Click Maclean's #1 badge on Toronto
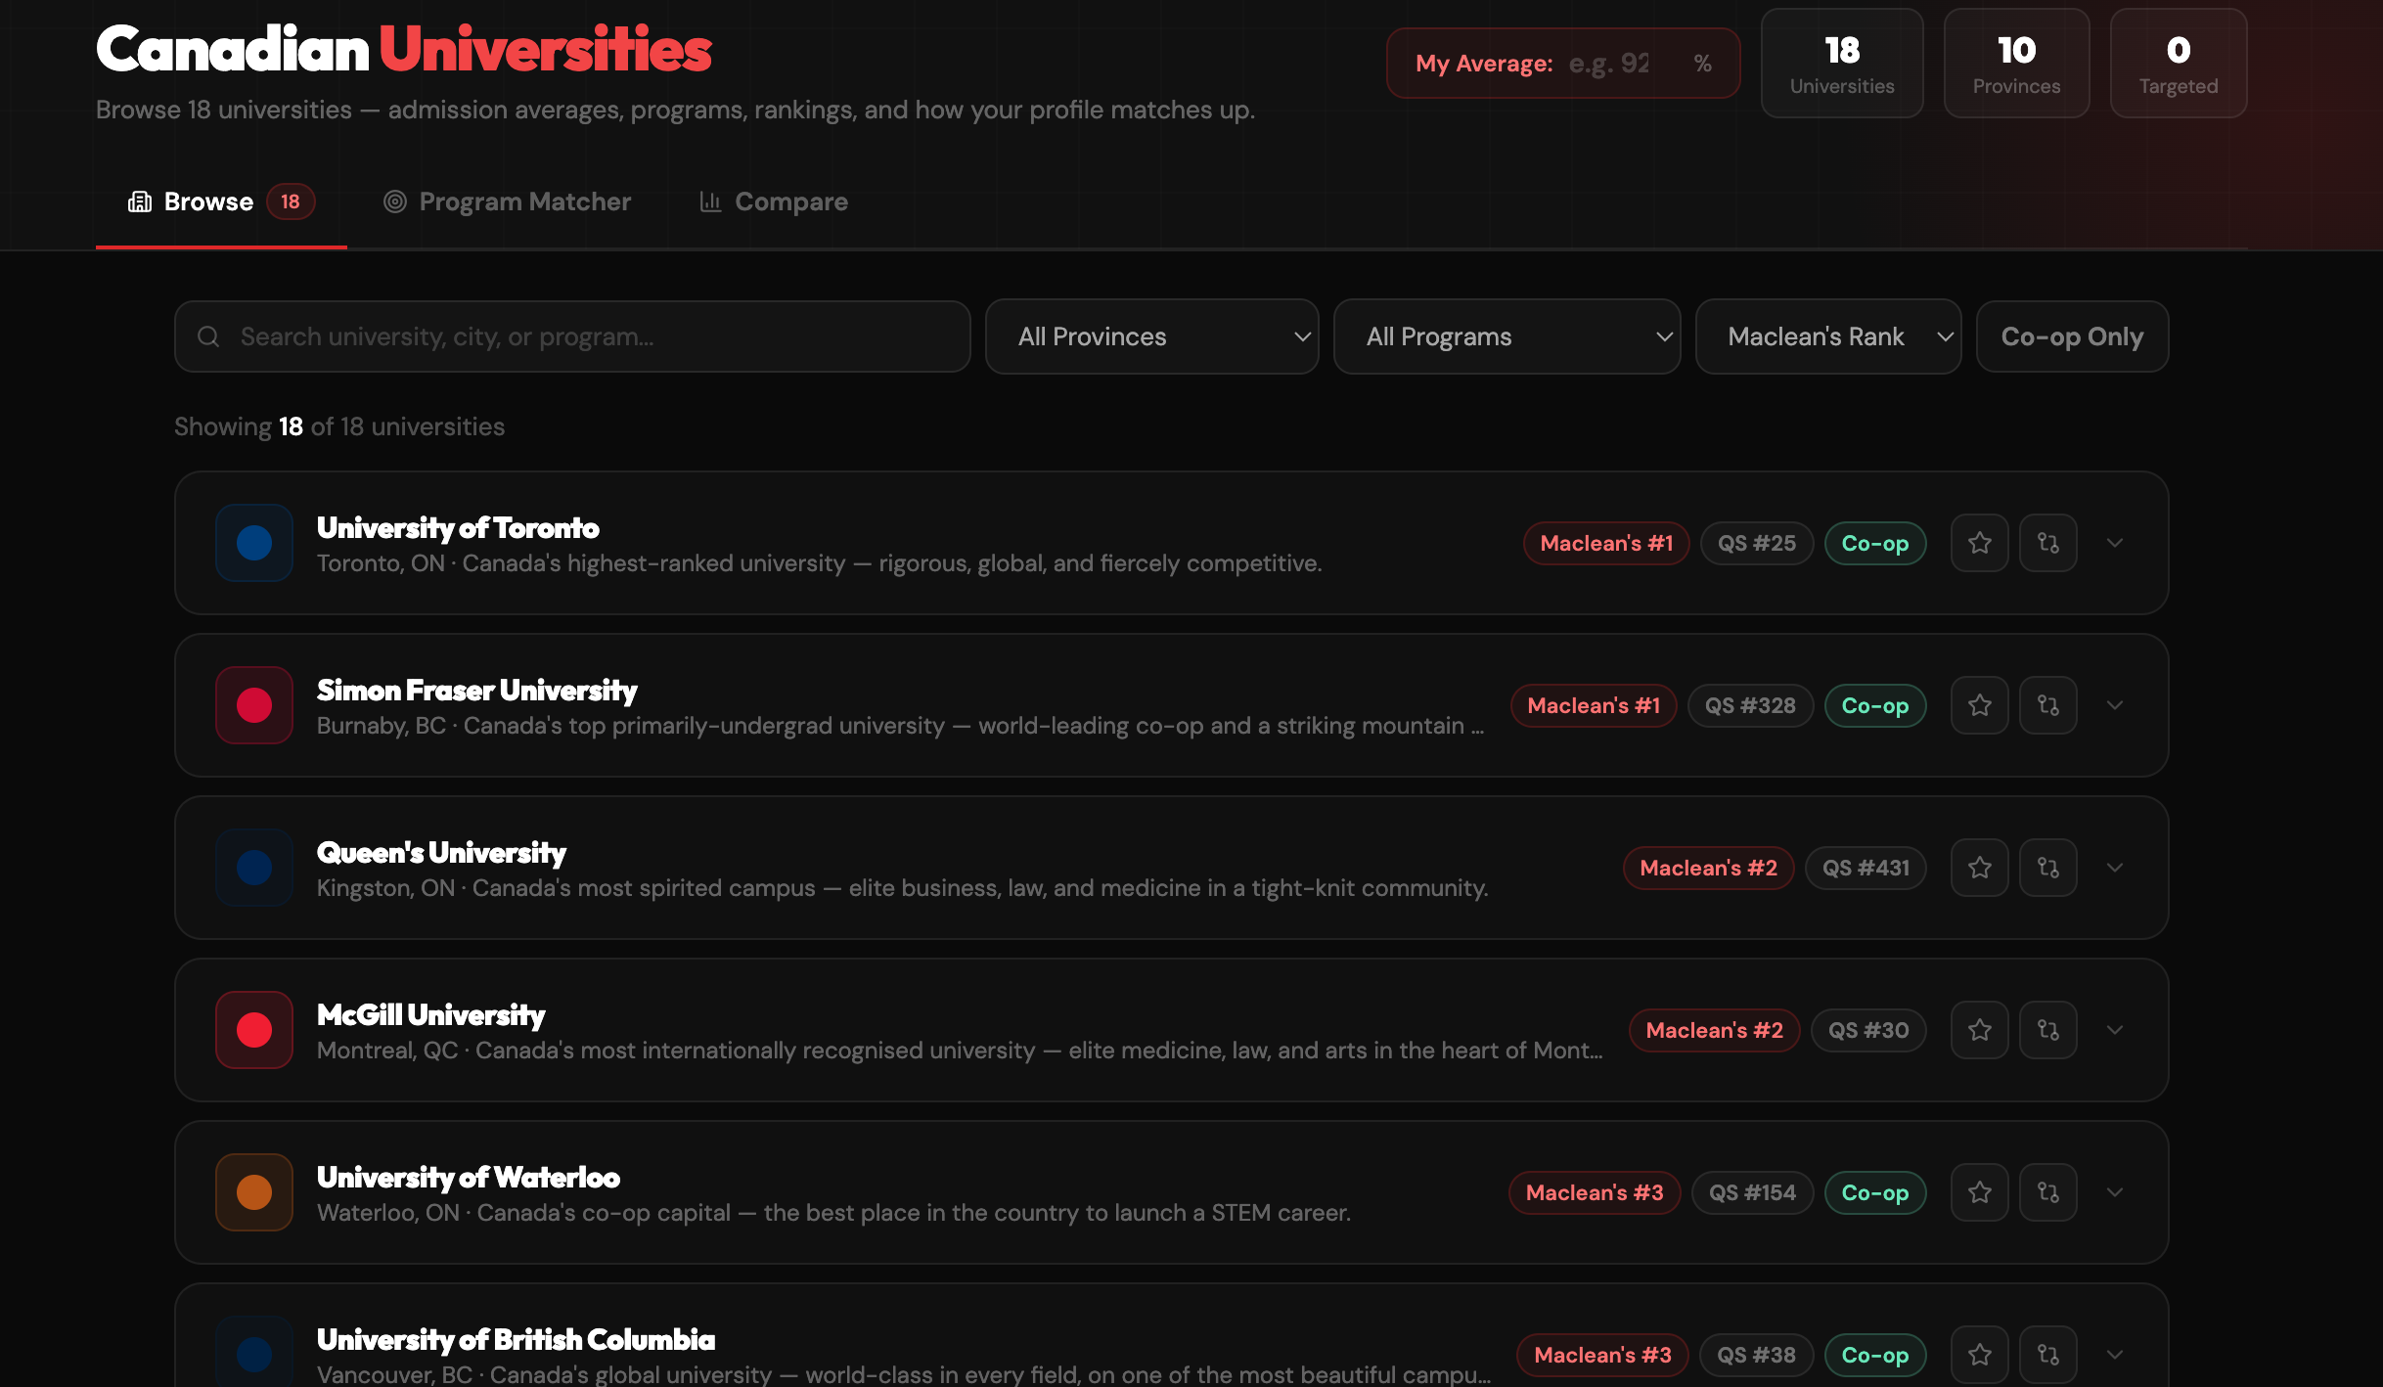2383x1387 pixels. coord(1605,543)
